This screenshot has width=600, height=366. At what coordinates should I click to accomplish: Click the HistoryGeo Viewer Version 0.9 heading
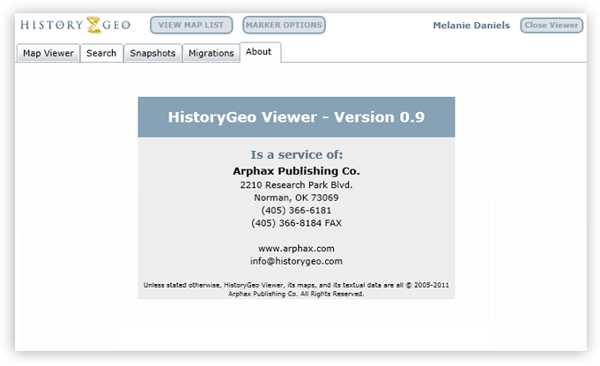click(x=296, y=117)
